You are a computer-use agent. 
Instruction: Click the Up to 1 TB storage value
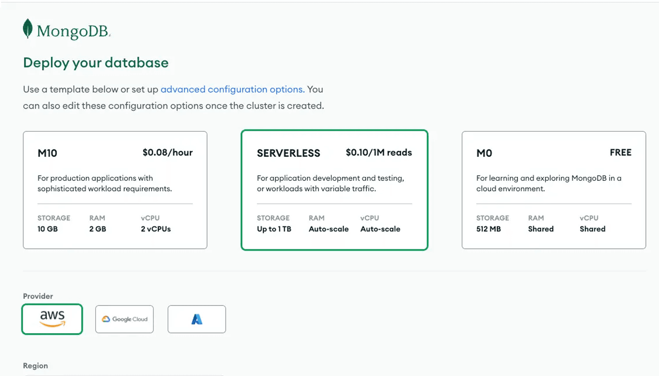[274, 229]
